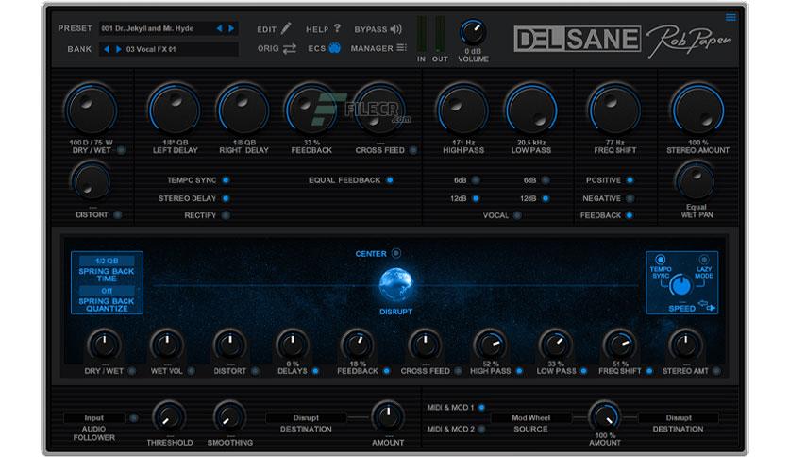Viewport: 789px width, 457px height.
Task: Select Positive freq shift
Action: point(630,180)
